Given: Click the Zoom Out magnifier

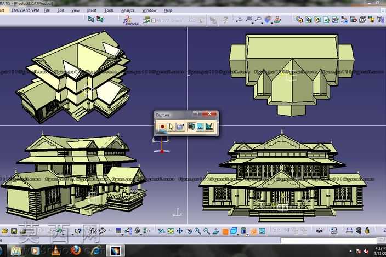Looking at the screenshot, I should coord(207,231).
